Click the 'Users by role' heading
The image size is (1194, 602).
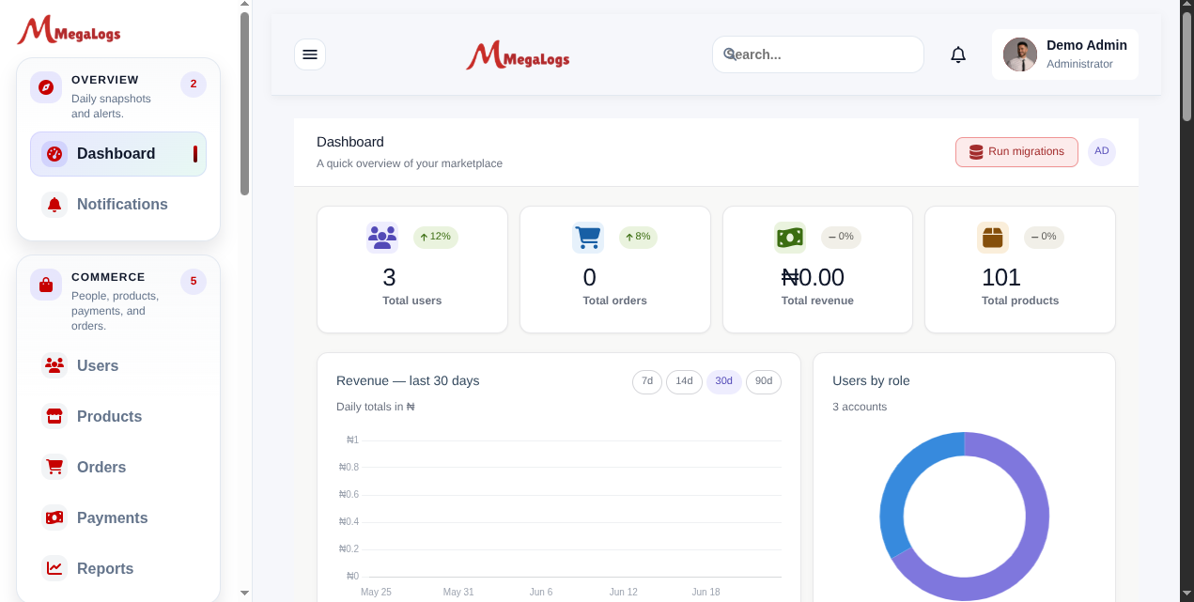tap(871, 381)
